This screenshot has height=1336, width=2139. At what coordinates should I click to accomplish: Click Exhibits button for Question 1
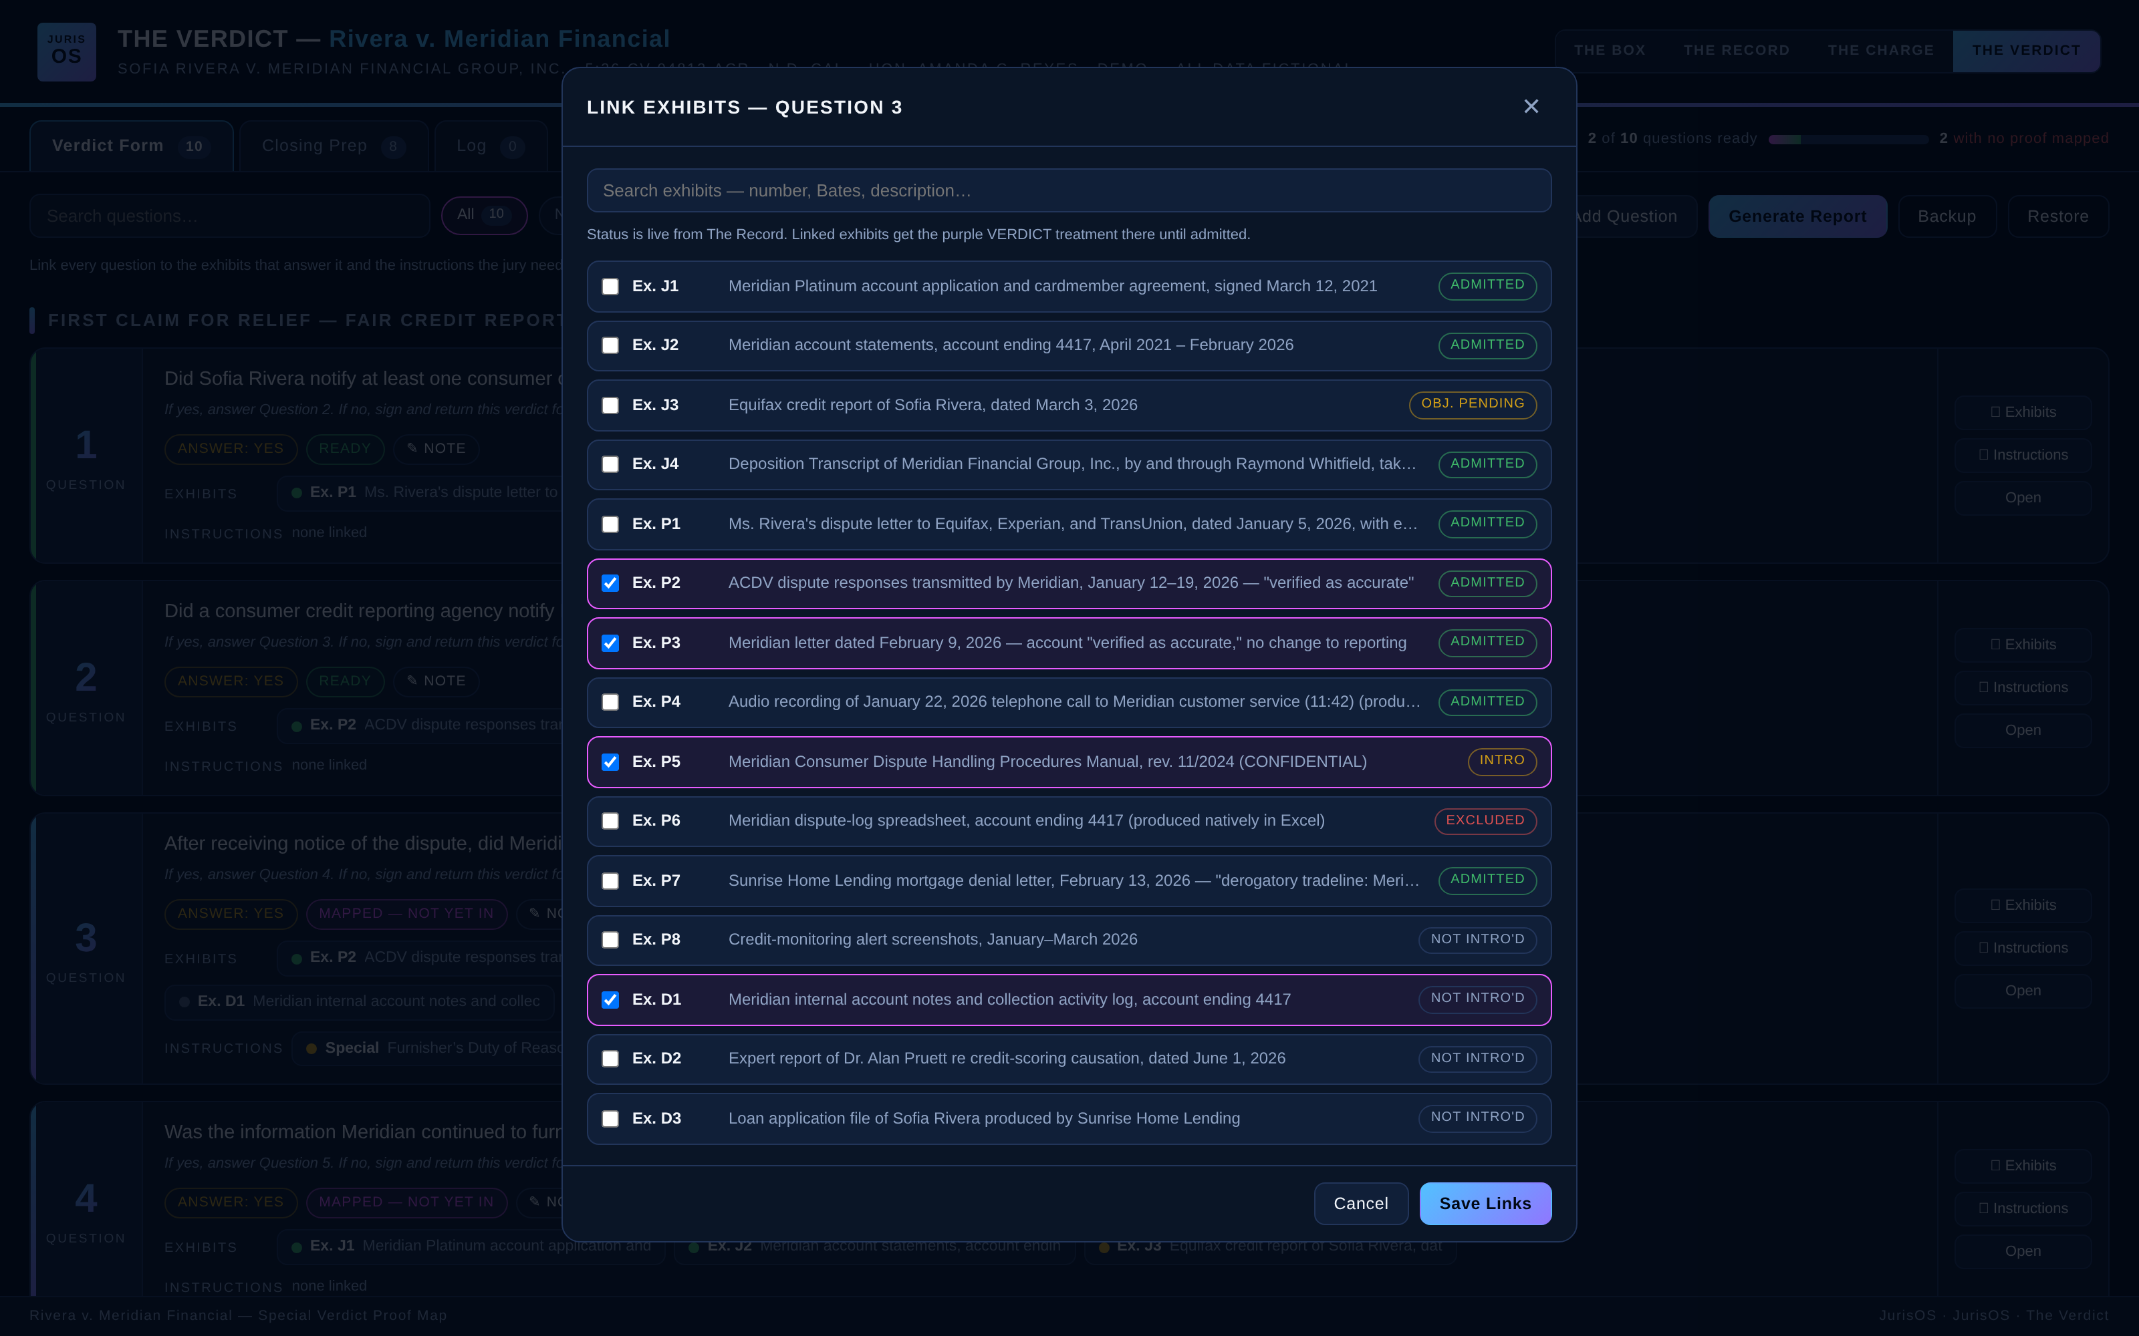tap(2022, 413)
